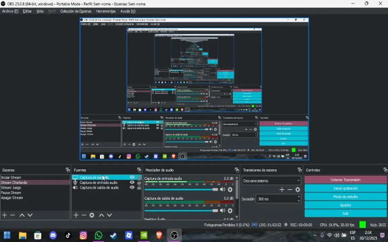Click the OBS Studio taskbar icon
Image resolution: width=388 pixels, height=242 pixels.
point(174,235)
